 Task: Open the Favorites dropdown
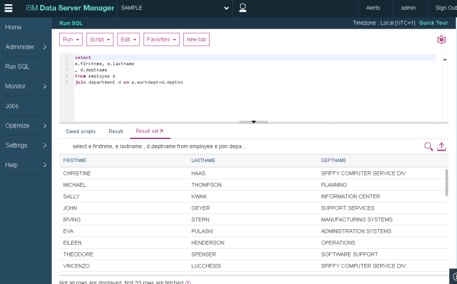[161, 40]
